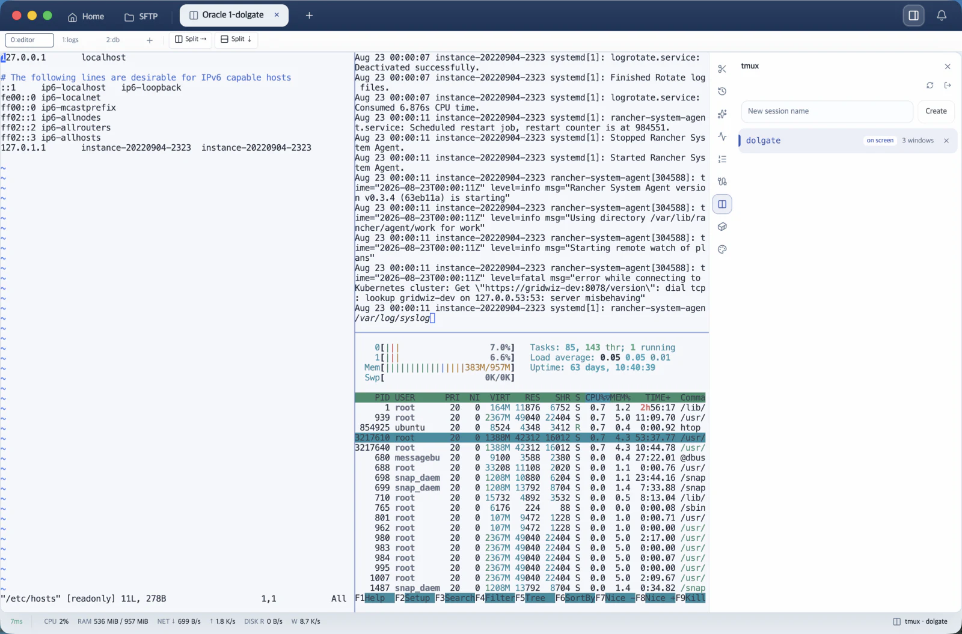Click htop F3 Search label
The height and width of the screenshot is (634, 962).
tap(455, 598)
